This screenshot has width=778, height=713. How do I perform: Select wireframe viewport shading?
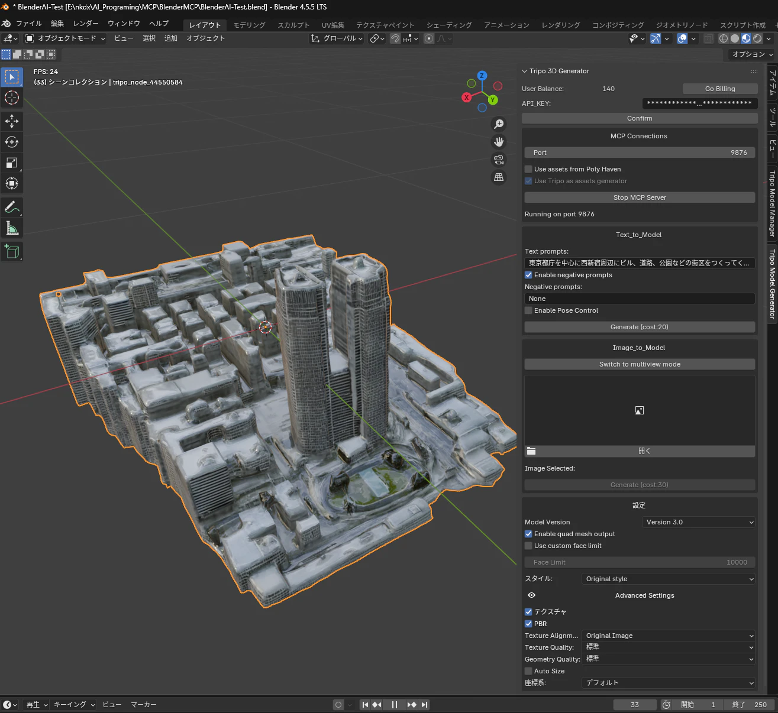coord(724,38)
